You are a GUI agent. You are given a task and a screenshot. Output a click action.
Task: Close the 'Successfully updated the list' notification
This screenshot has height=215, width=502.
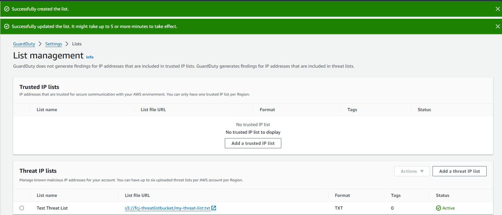pos(498,27)
